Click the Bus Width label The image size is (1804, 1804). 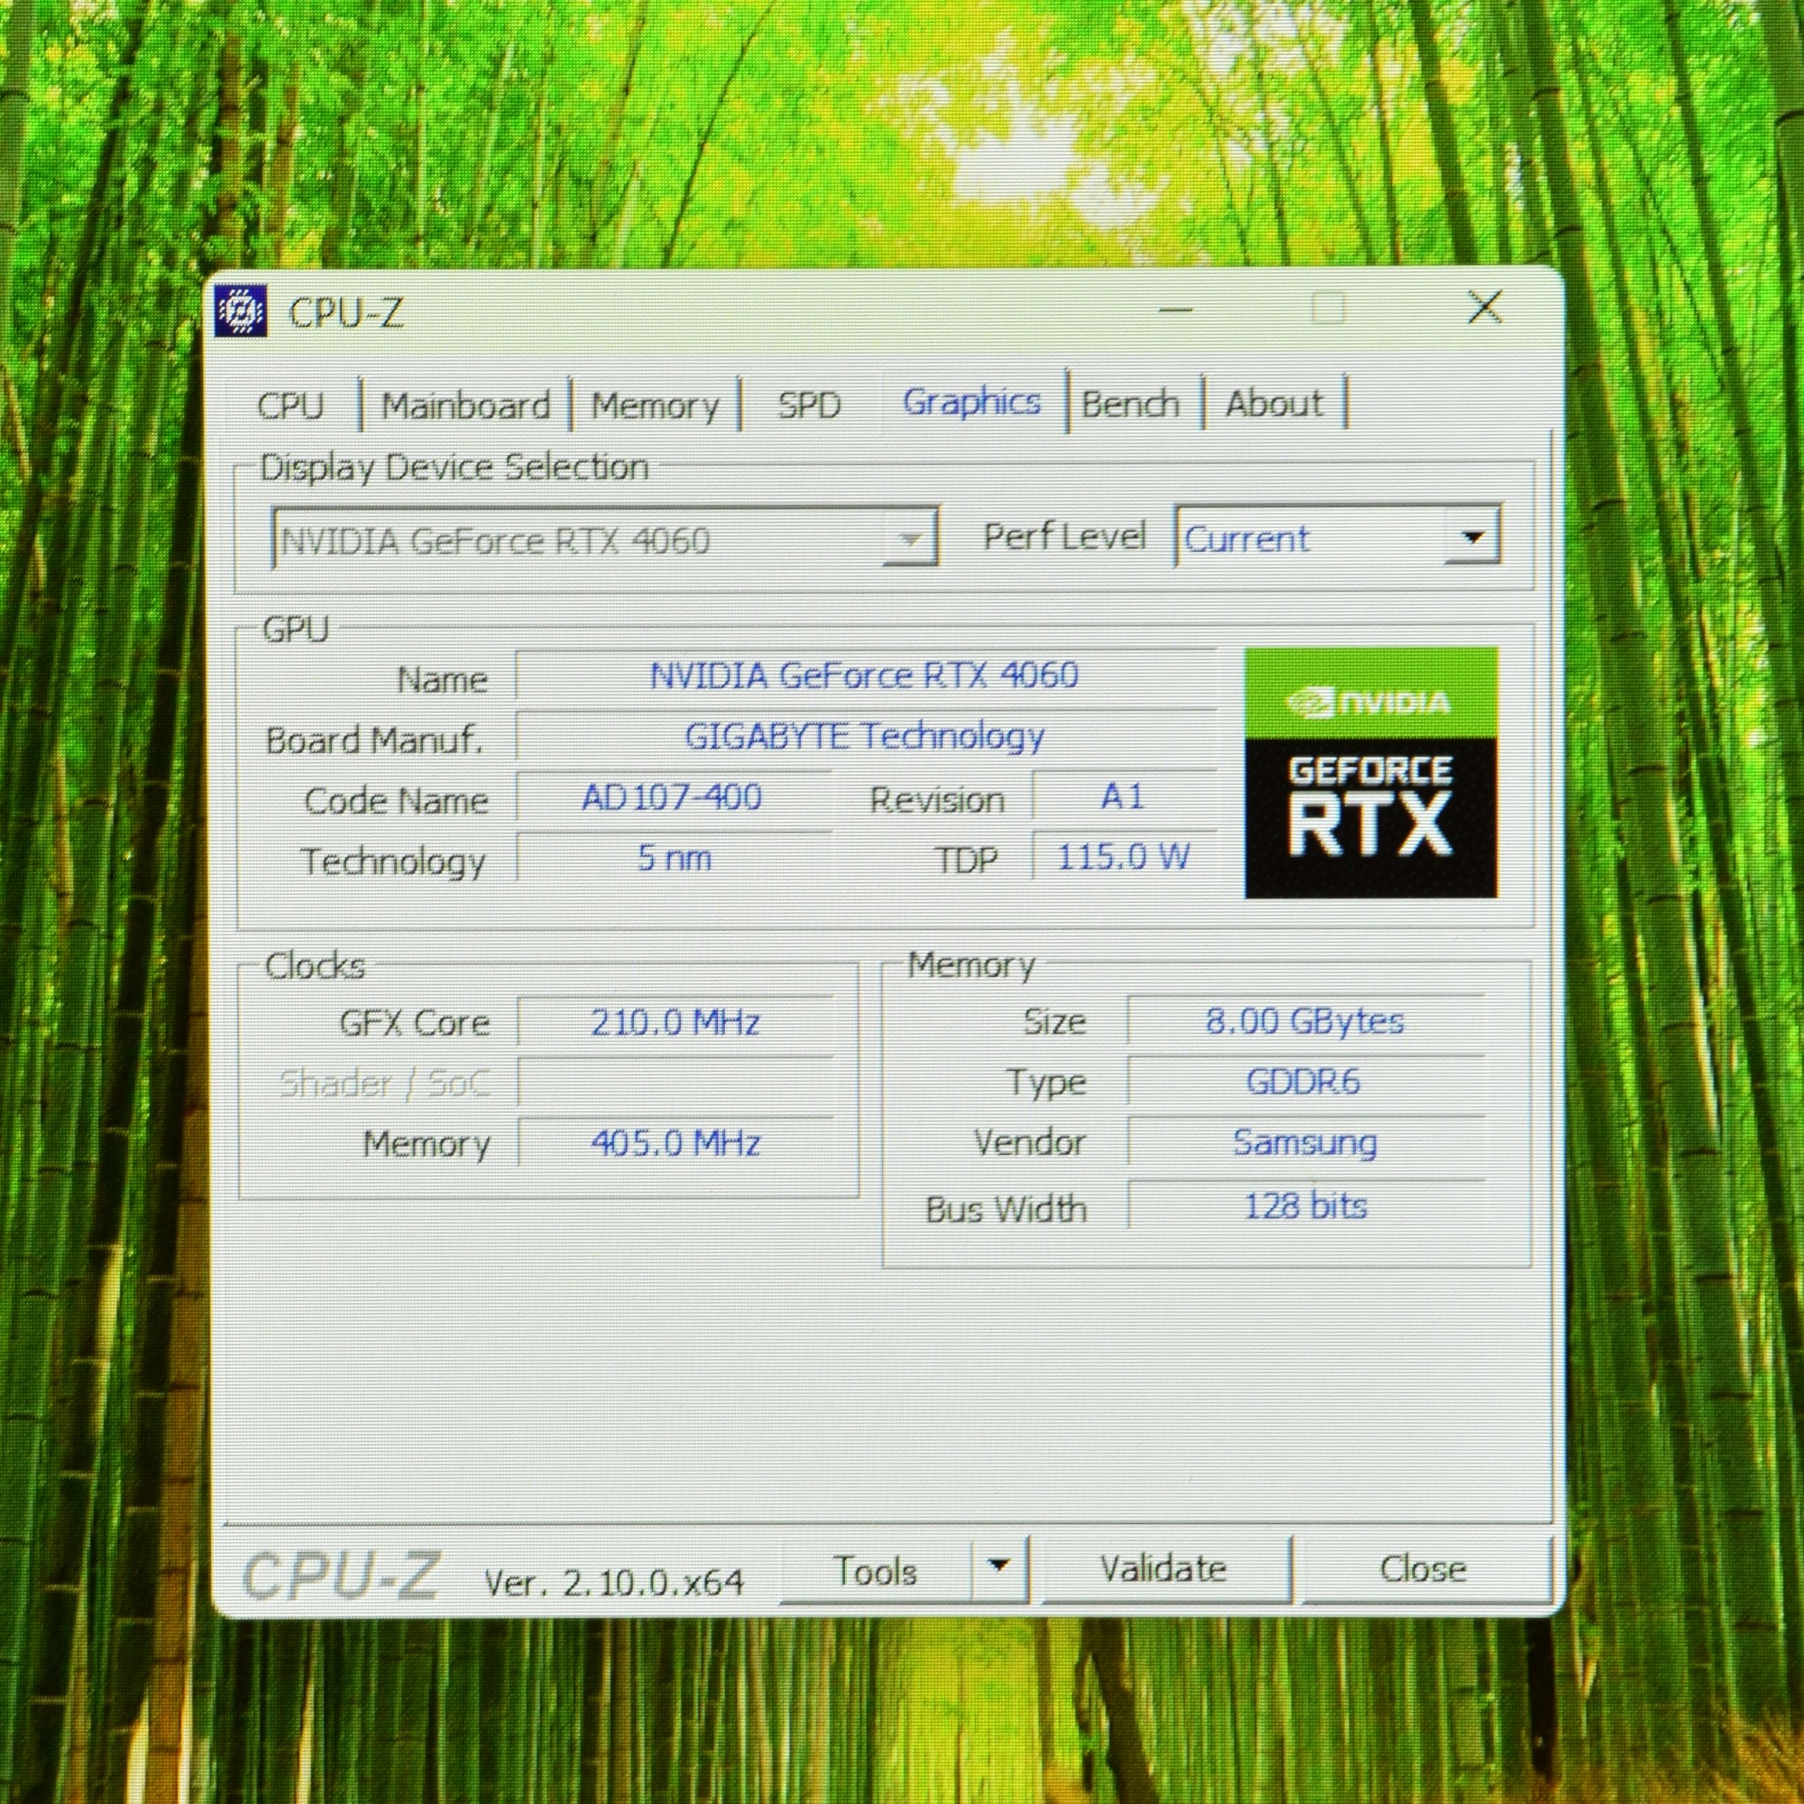(1007, 1209)
